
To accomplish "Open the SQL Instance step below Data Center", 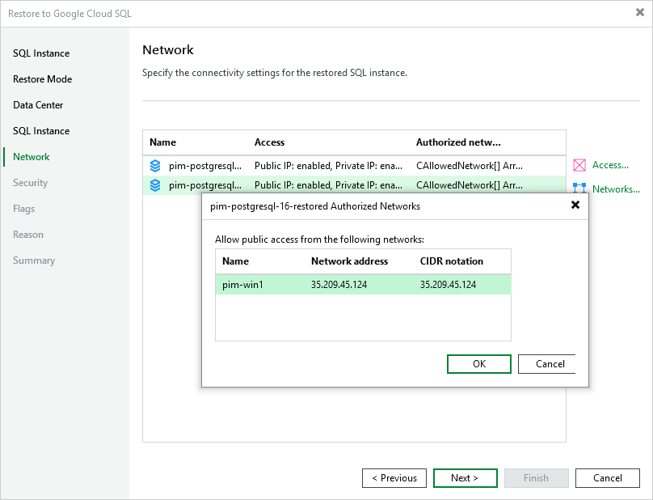I will [41, 131].
